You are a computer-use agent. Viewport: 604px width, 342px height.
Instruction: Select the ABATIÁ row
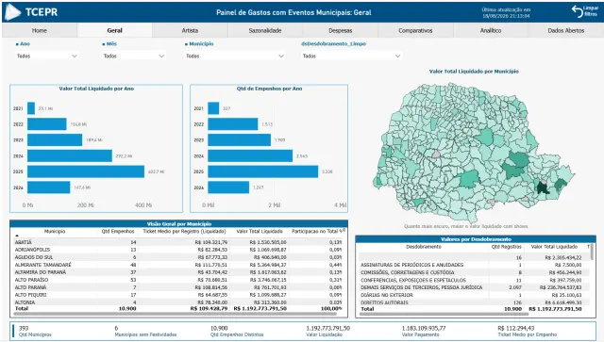click(178, 242)
